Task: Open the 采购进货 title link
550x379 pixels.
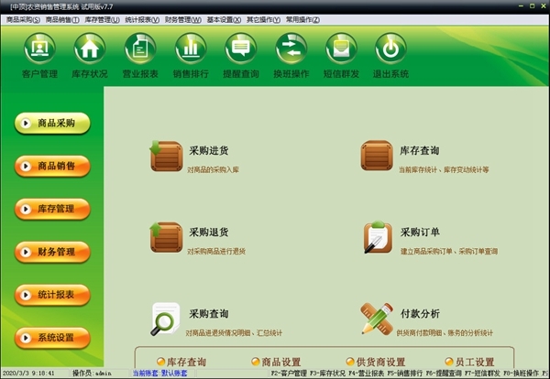Action: (209, 151)
